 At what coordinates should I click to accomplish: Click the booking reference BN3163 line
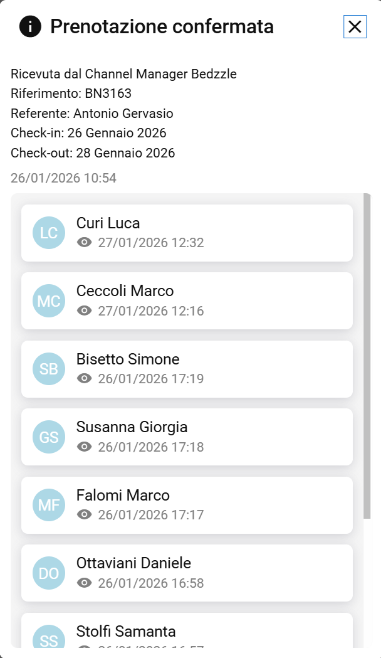click(71, 94)
